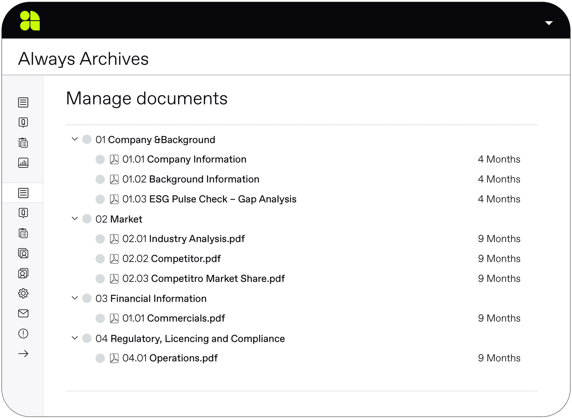Toggle the circle for 03 Financial Information folder
This screenshot has height=418, width=572.
pyautogui.click(x=87, y=298)
